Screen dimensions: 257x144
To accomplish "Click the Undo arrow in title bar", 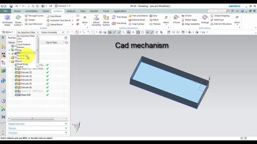I will click(x=16, y=6).
